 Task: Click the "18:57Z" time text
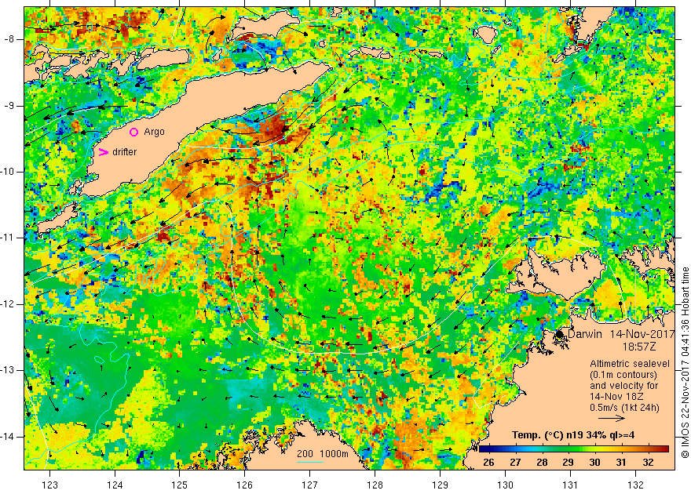pos(639,347)
